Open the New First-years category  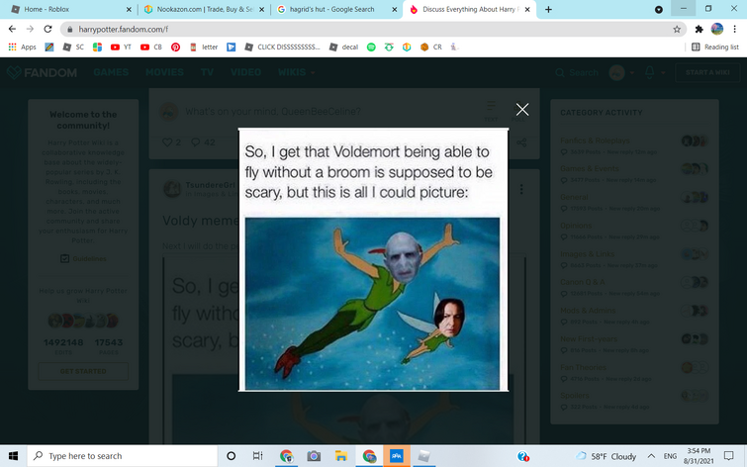click(x=589, y=339)
